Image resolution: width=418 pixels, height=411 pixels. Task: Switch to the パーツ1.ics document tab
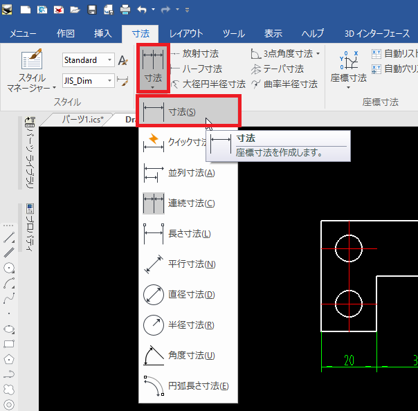82,119
